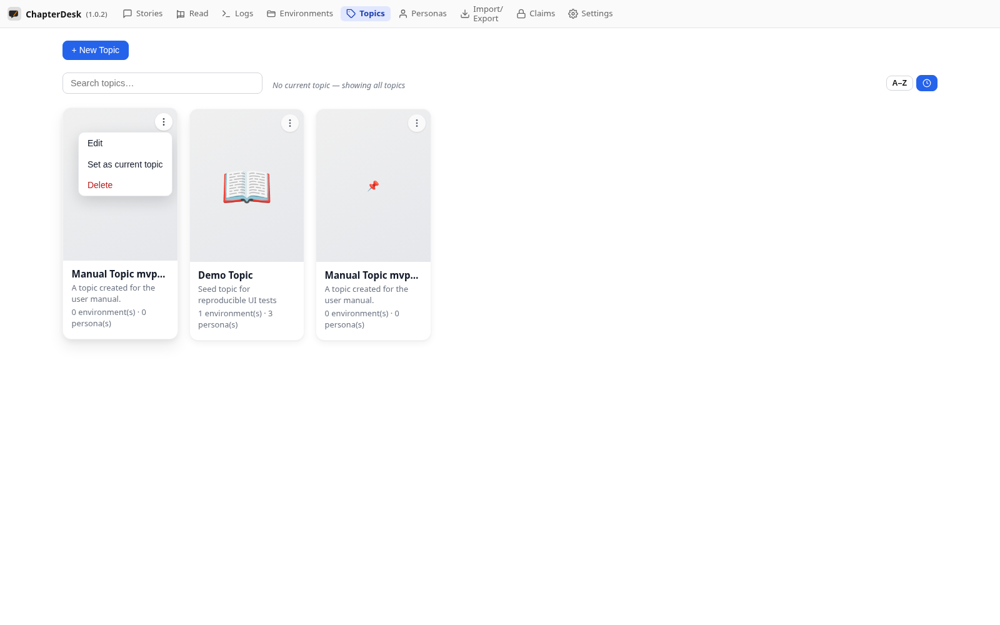Click the ChapterDesk logo icon

coord(14,14)
